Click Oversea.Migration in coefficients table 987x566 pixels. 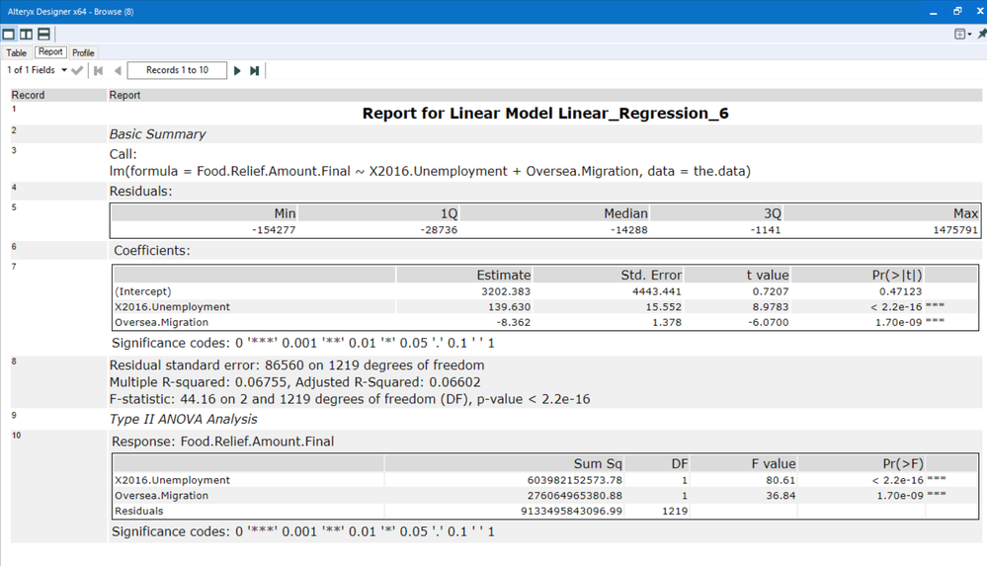pos(161,322)
